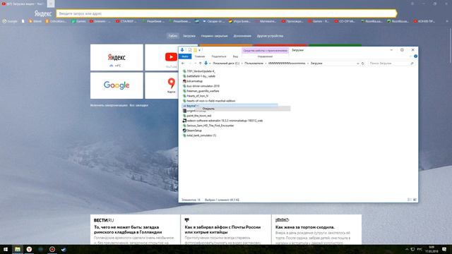Open the Вид ribbon tab in Explorer
The height and width of the screenshot is (254, 452).
[x=235, y=56]
